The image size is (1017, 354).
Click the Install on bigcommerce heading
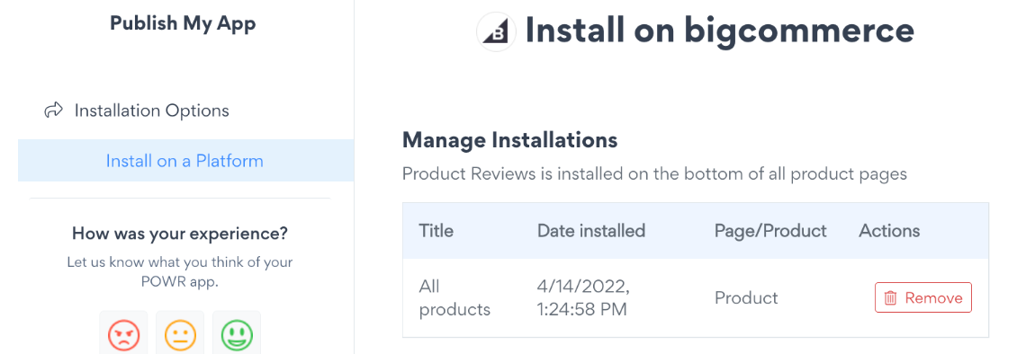click(x=720, y=31)
